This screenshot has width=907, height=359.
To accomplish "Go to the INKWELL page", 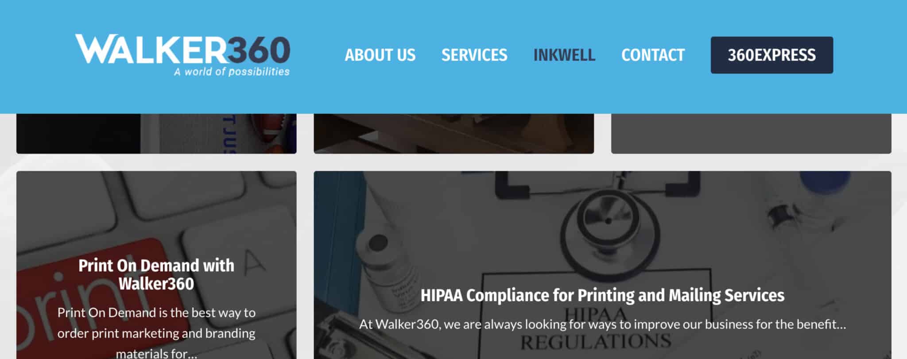I will click(x=564, y=55).
